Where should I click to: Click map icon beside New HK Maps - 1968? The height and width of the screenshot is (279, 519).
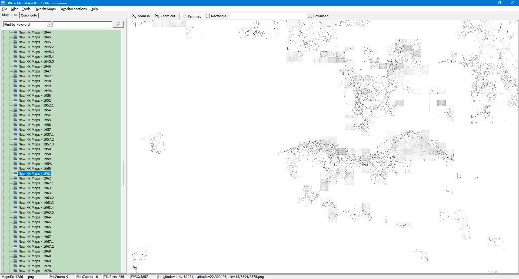click(x=15, y=251)
